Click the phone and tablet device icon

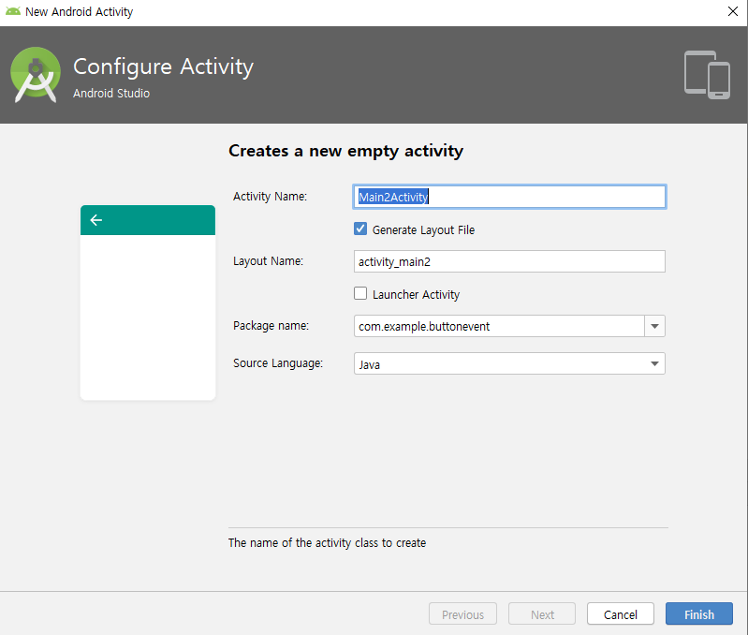click(707, 75)
